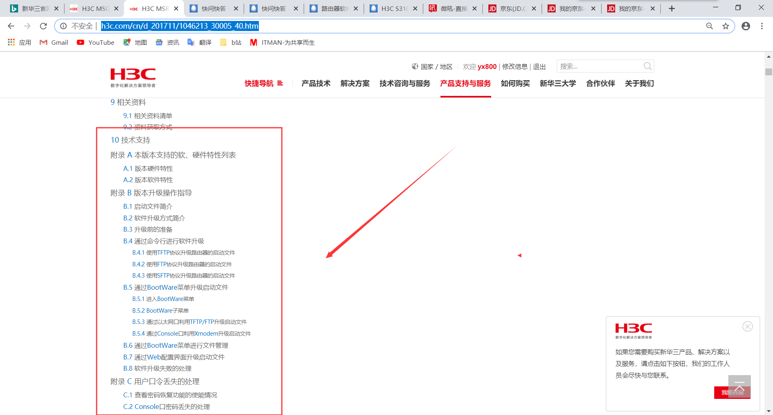Screen dimensions: 773x415
Task: Open C.2 Console口密码丢失的处理
Action: [167, 407]
